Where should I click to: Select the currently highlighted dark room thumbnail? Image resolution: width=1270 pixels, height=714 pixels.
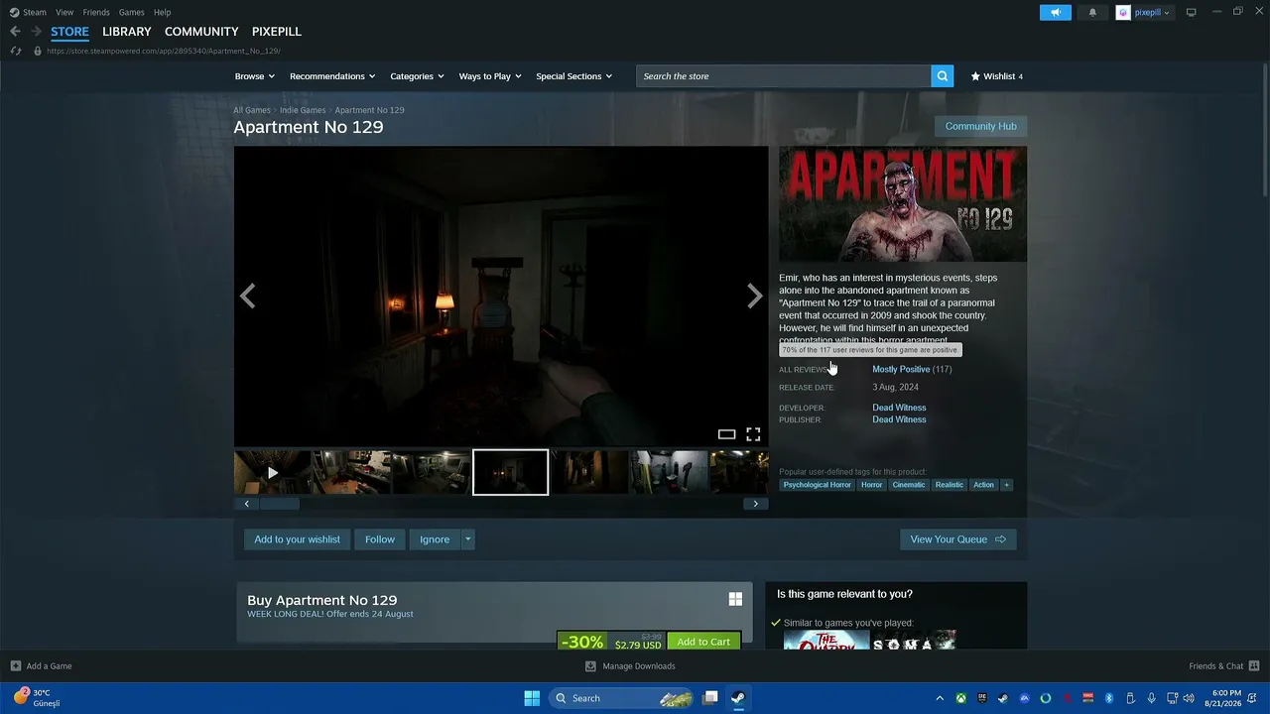click(x=510, y=473)
